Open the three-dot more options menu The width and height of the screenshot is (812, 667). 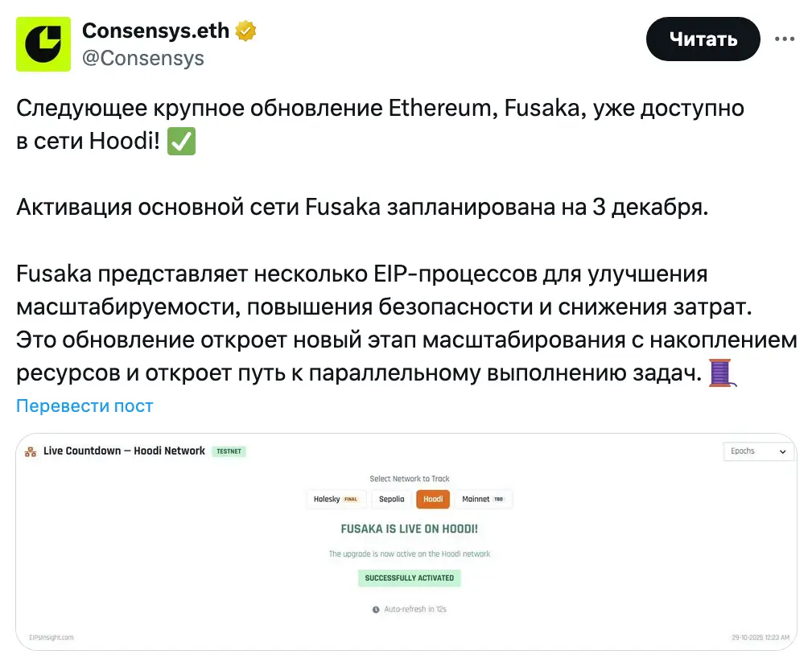pos(785,39)
